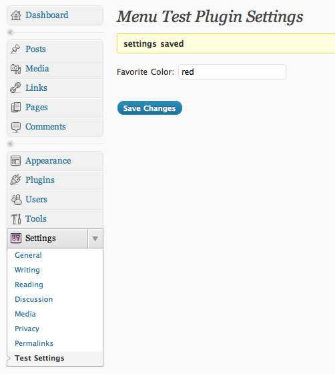Open the Permalinks settings submenu item
The height and width of the screenshot is (374, 335).
(x=34, y=343)
